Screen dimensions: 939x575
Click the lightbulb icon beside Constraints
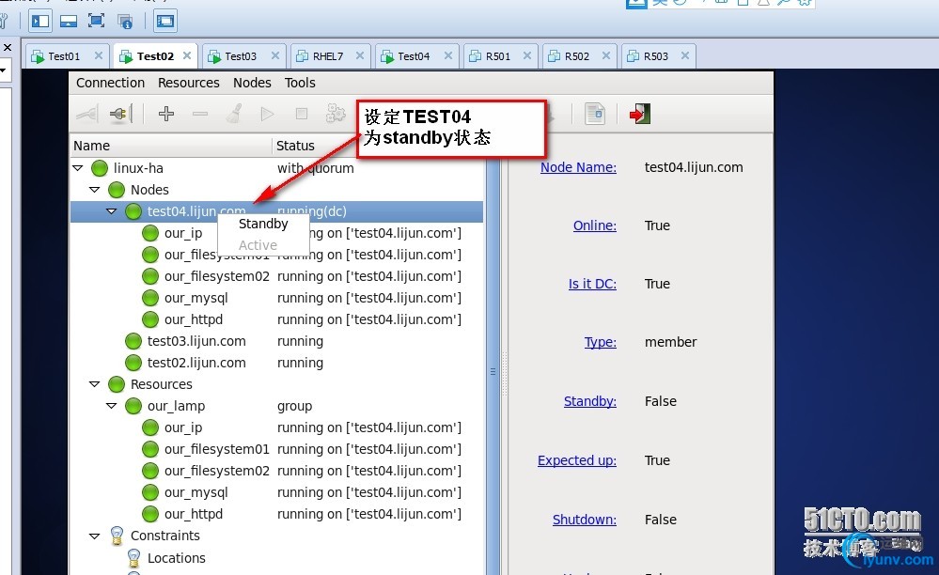[117, 536]
